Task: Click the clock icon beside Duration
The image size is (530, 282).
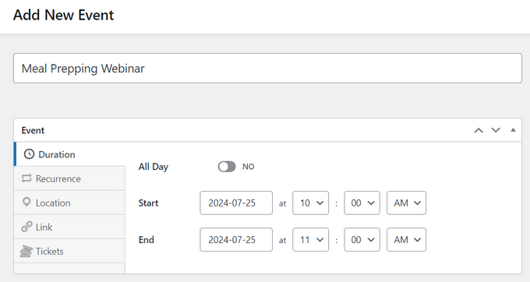Action: 29,154
